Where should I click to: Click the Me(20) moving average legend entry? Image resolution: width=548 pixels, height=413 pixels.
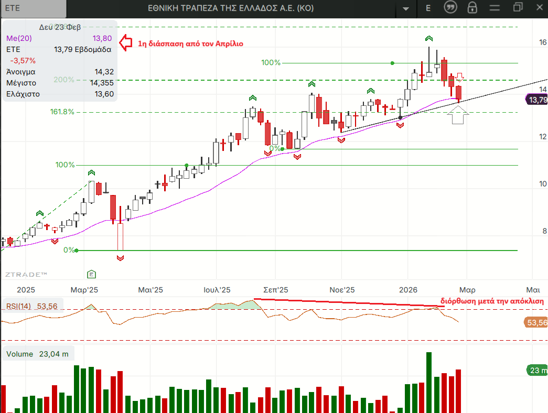tap(19, 38)
